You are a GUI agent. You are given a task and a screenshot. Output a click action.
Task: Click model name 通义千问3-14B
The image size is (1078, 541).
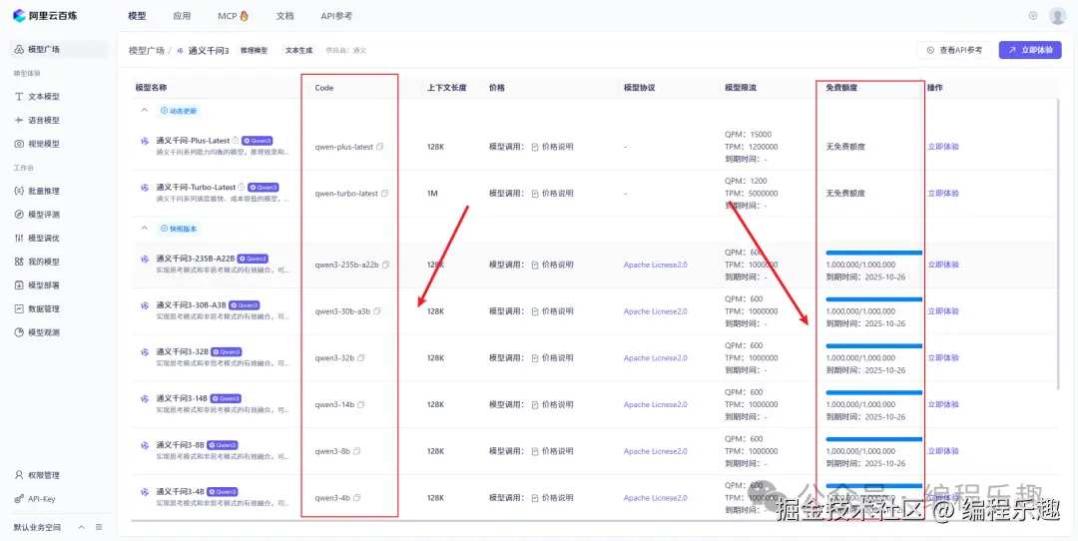[x=181, y=398]
